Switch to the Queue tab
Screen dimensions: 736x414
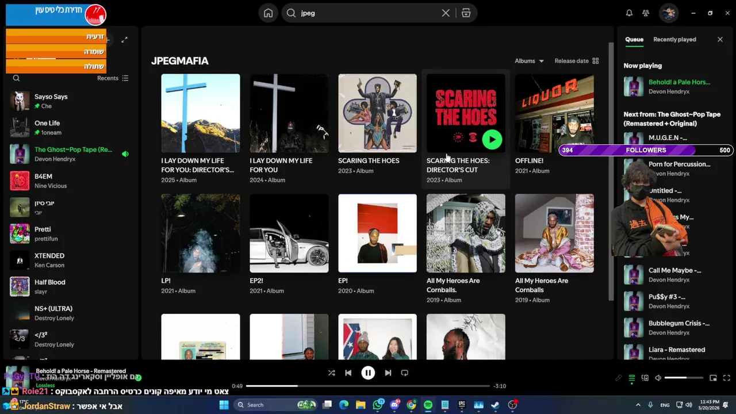634,40
